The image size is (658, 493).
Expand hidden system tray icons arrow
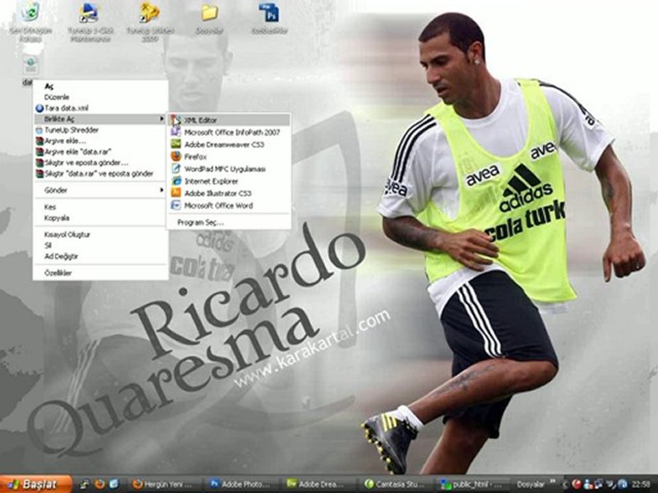tap(565, 485)
